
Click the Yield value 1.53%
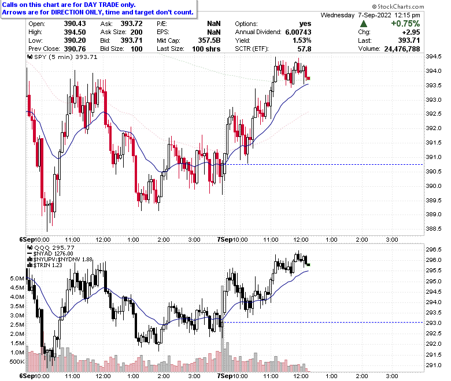[x=302, y=40]
